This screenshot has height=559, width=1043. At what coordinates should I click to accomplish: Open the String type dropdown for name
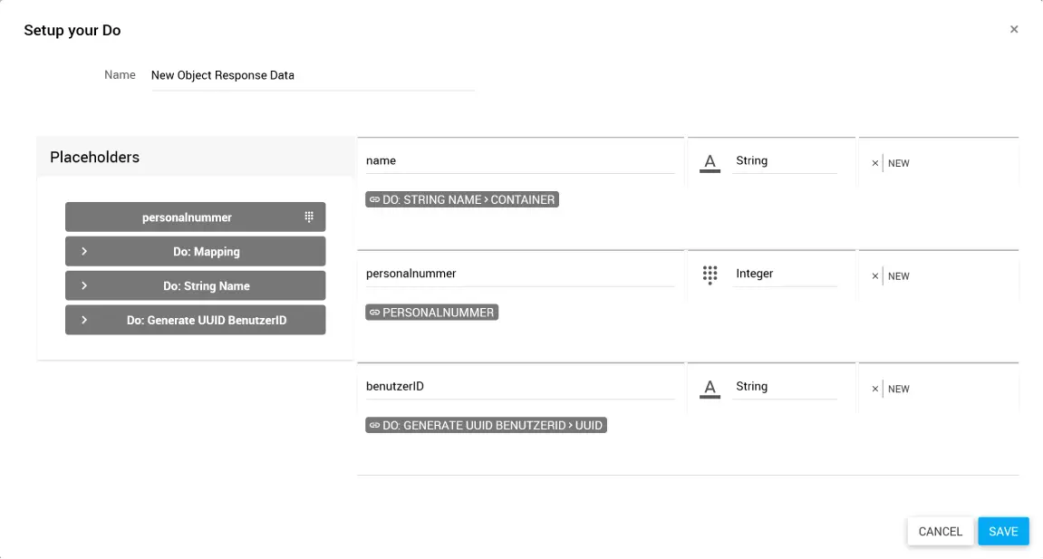(x=784, y=161)
